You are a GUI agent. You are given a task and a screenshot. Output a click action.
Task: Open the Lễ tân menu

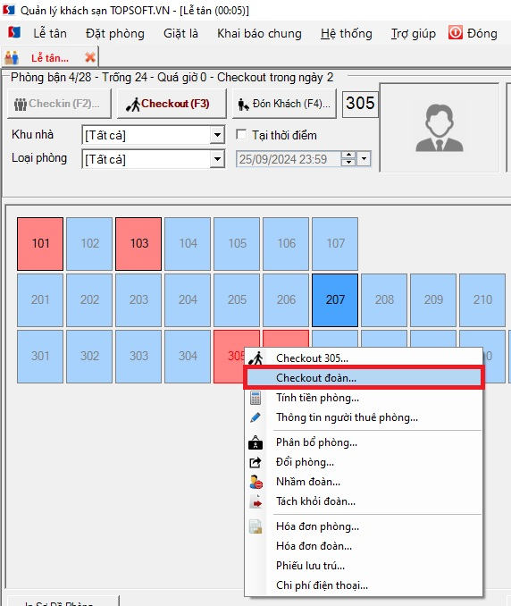[x=50, y=33]
